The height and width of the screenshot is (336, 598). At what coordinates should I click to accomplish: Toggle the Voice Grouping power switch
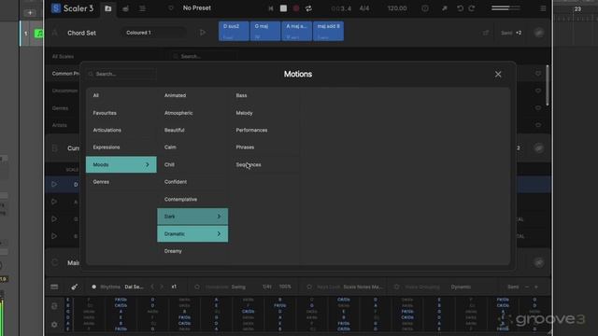pos(397,287)
